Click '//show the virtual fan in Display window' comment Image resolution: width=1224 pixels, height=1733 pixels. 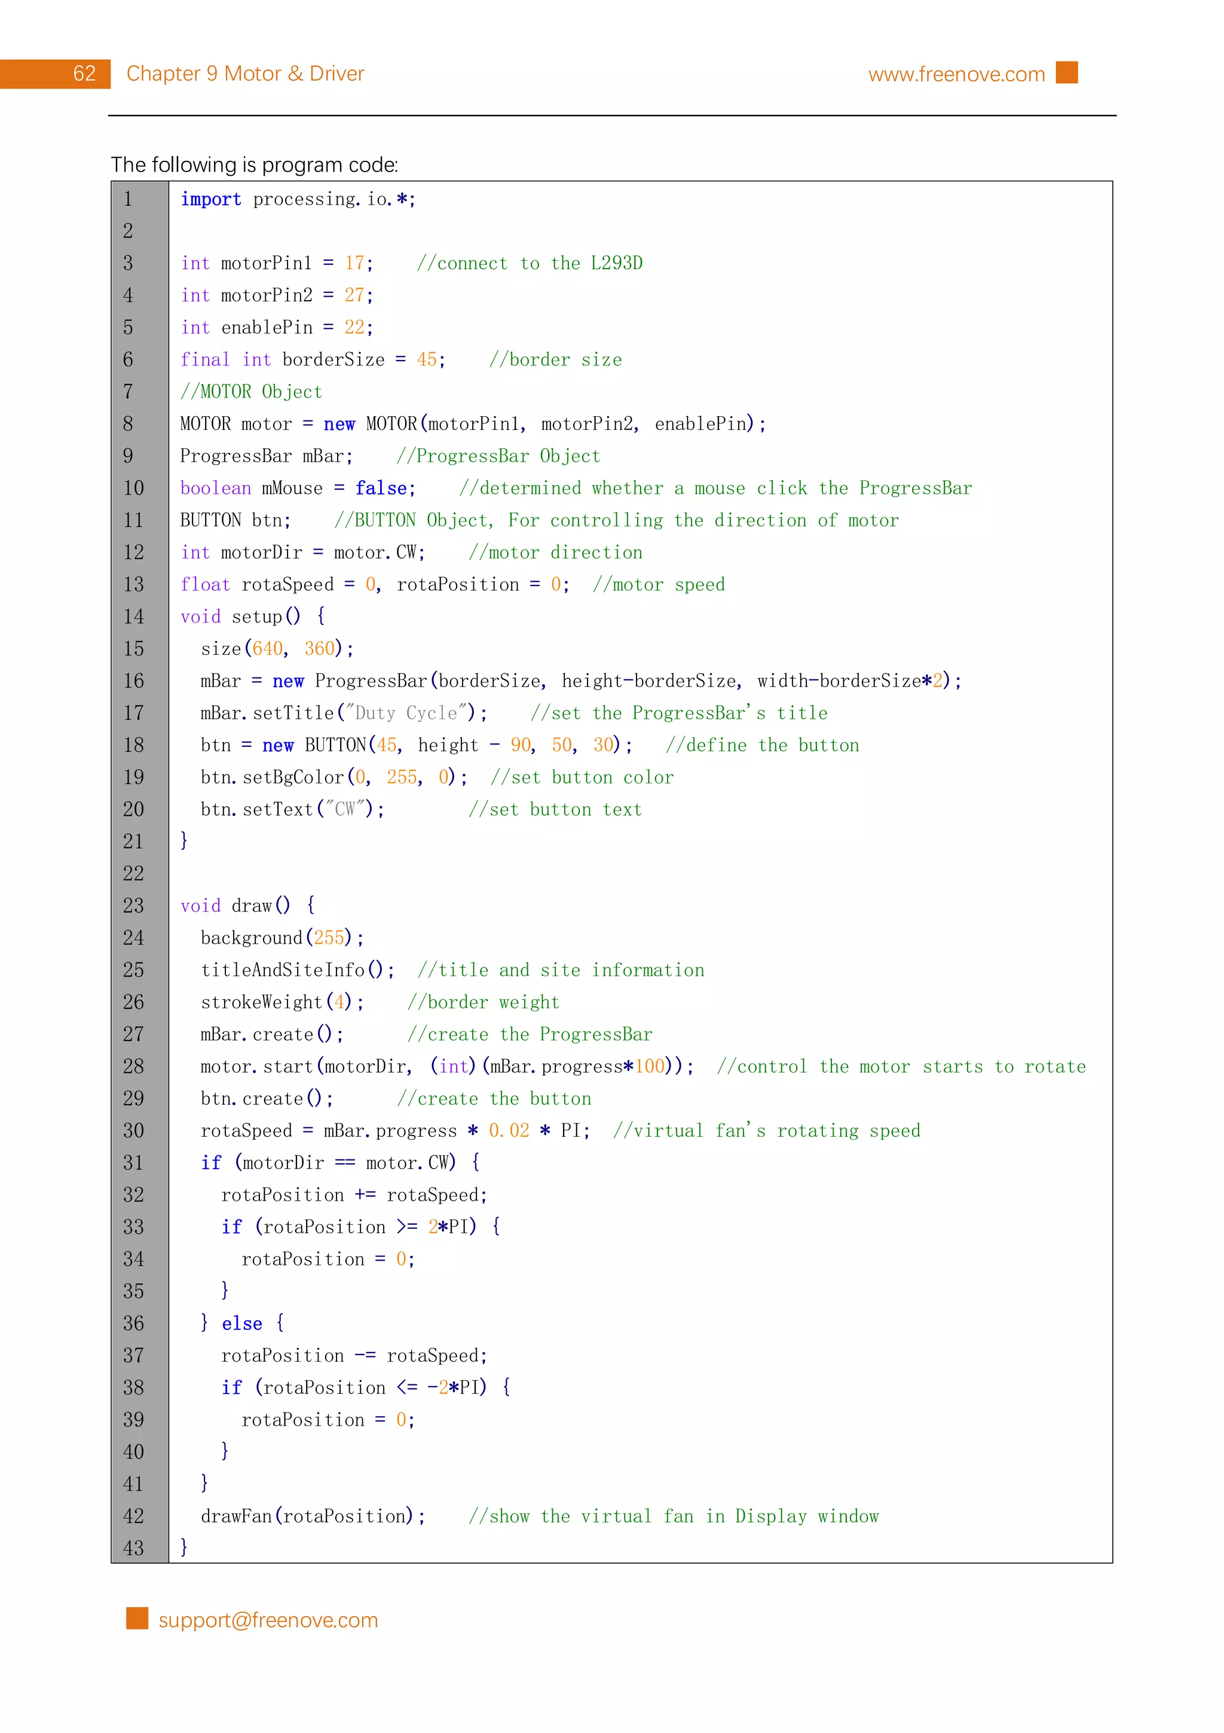pos(674,1517)
